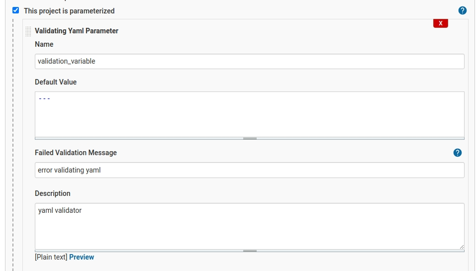Delete the Validating Yaml Parameter with red X
The height and width of the screenshot is (271, 476).
(441, 23)
